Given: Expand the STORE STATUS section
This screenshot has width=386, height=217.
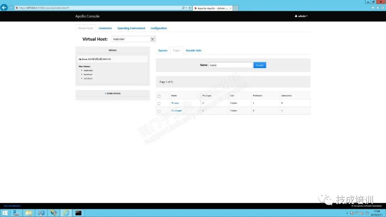Looking at the screenshot, I should [113, 94].
